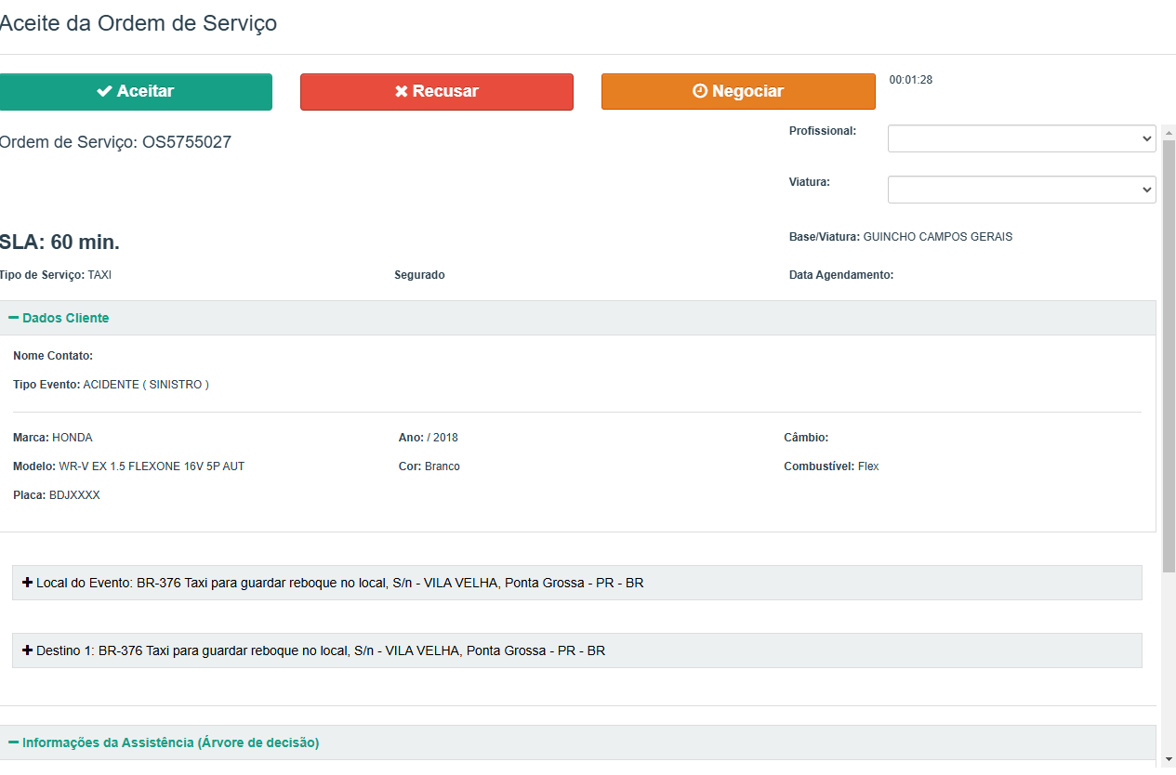This screenshot has width=1176, height=775.
Task: Collapse the Dados Cliente section header
Action: [x=66, y=318]
